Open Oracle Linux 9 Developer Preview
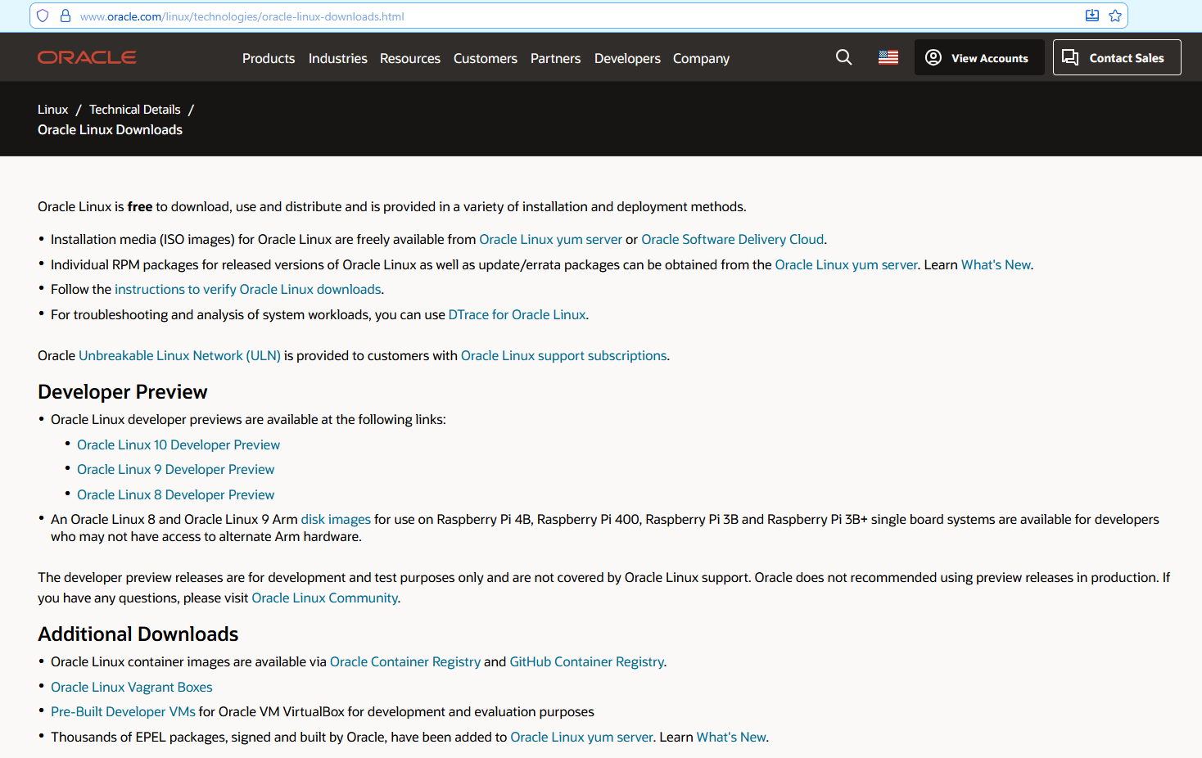The image size is (1202, 758). click(x=176, y=469)
